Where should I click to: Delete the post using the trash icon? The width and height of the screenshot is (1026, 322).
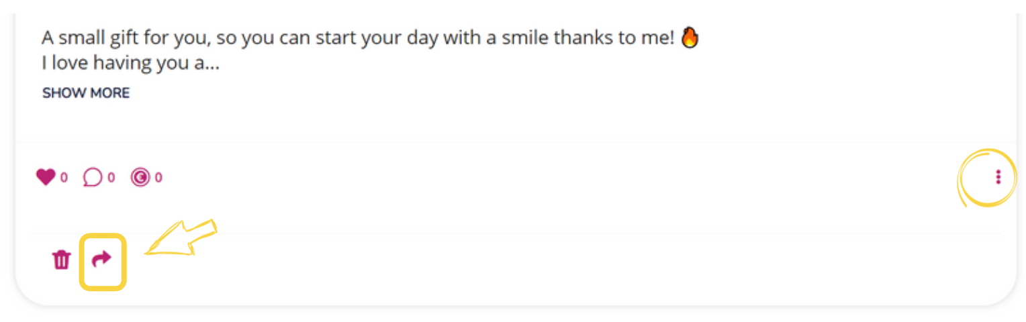point(62,260)
